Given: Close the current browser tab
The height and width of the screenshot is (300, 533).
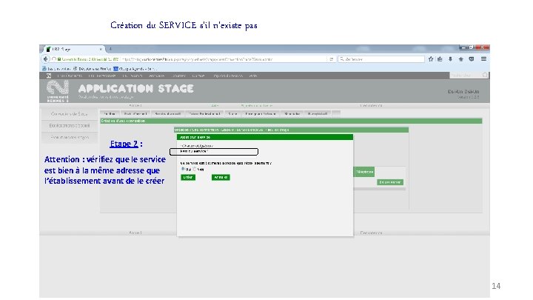Looking at the screenshot, I should pyautogui.click(x=101, y=50).
